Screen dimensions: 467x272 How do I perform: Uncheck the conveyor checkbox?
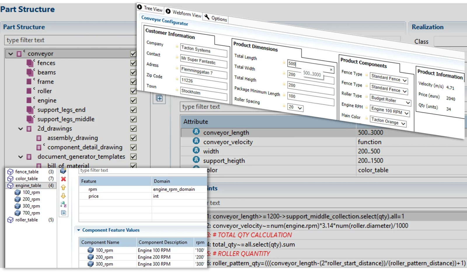coord(133,54)
